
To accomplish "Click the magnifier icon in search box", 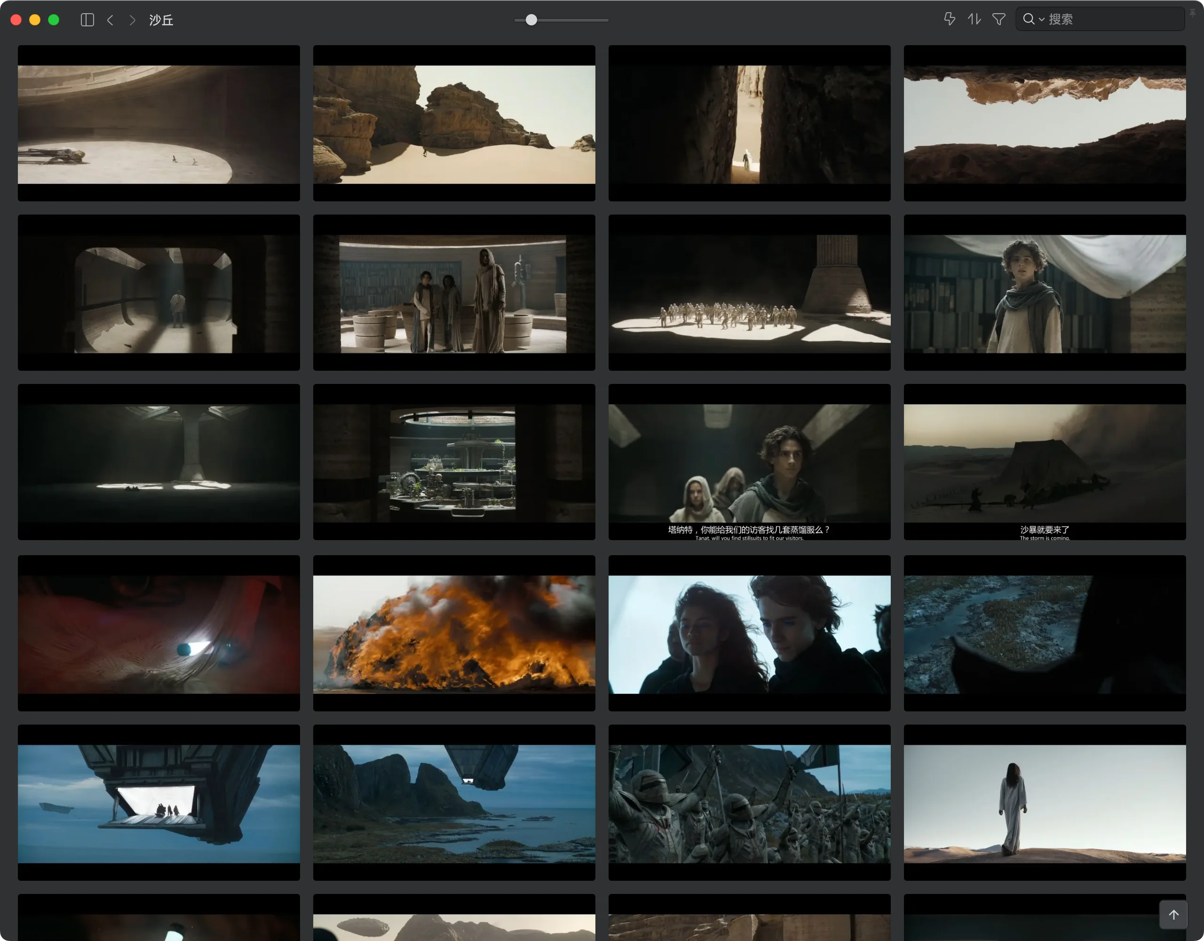I will pyautogui.click(x=1028, y=19).
